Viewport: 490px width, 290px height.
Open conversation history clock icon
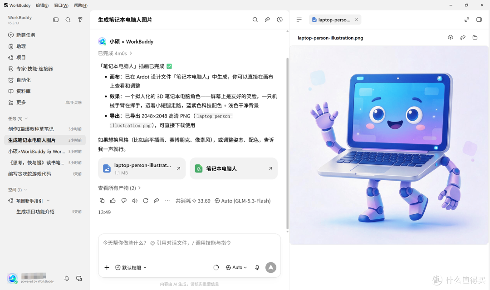coord(279,20)
